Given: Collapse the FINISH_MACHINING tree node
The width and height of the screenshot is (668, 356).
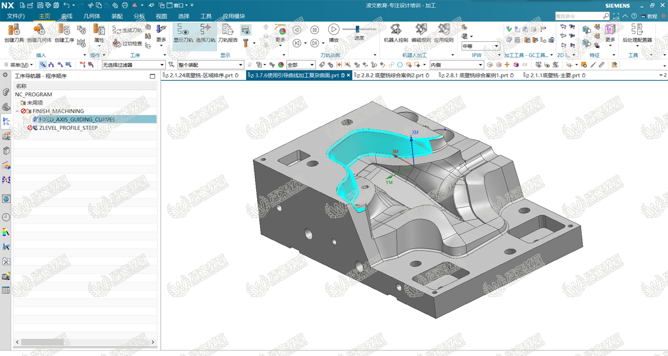Looking at the screenshot, I should (x=17, y=111).
